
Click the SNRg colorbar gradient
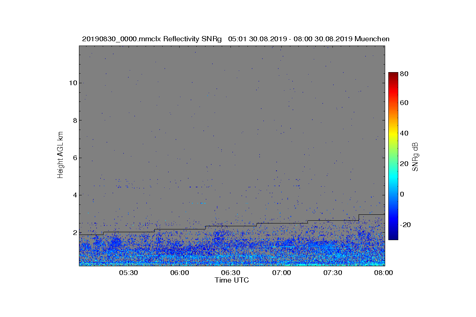pyautogui.click(x=393, y=156)
